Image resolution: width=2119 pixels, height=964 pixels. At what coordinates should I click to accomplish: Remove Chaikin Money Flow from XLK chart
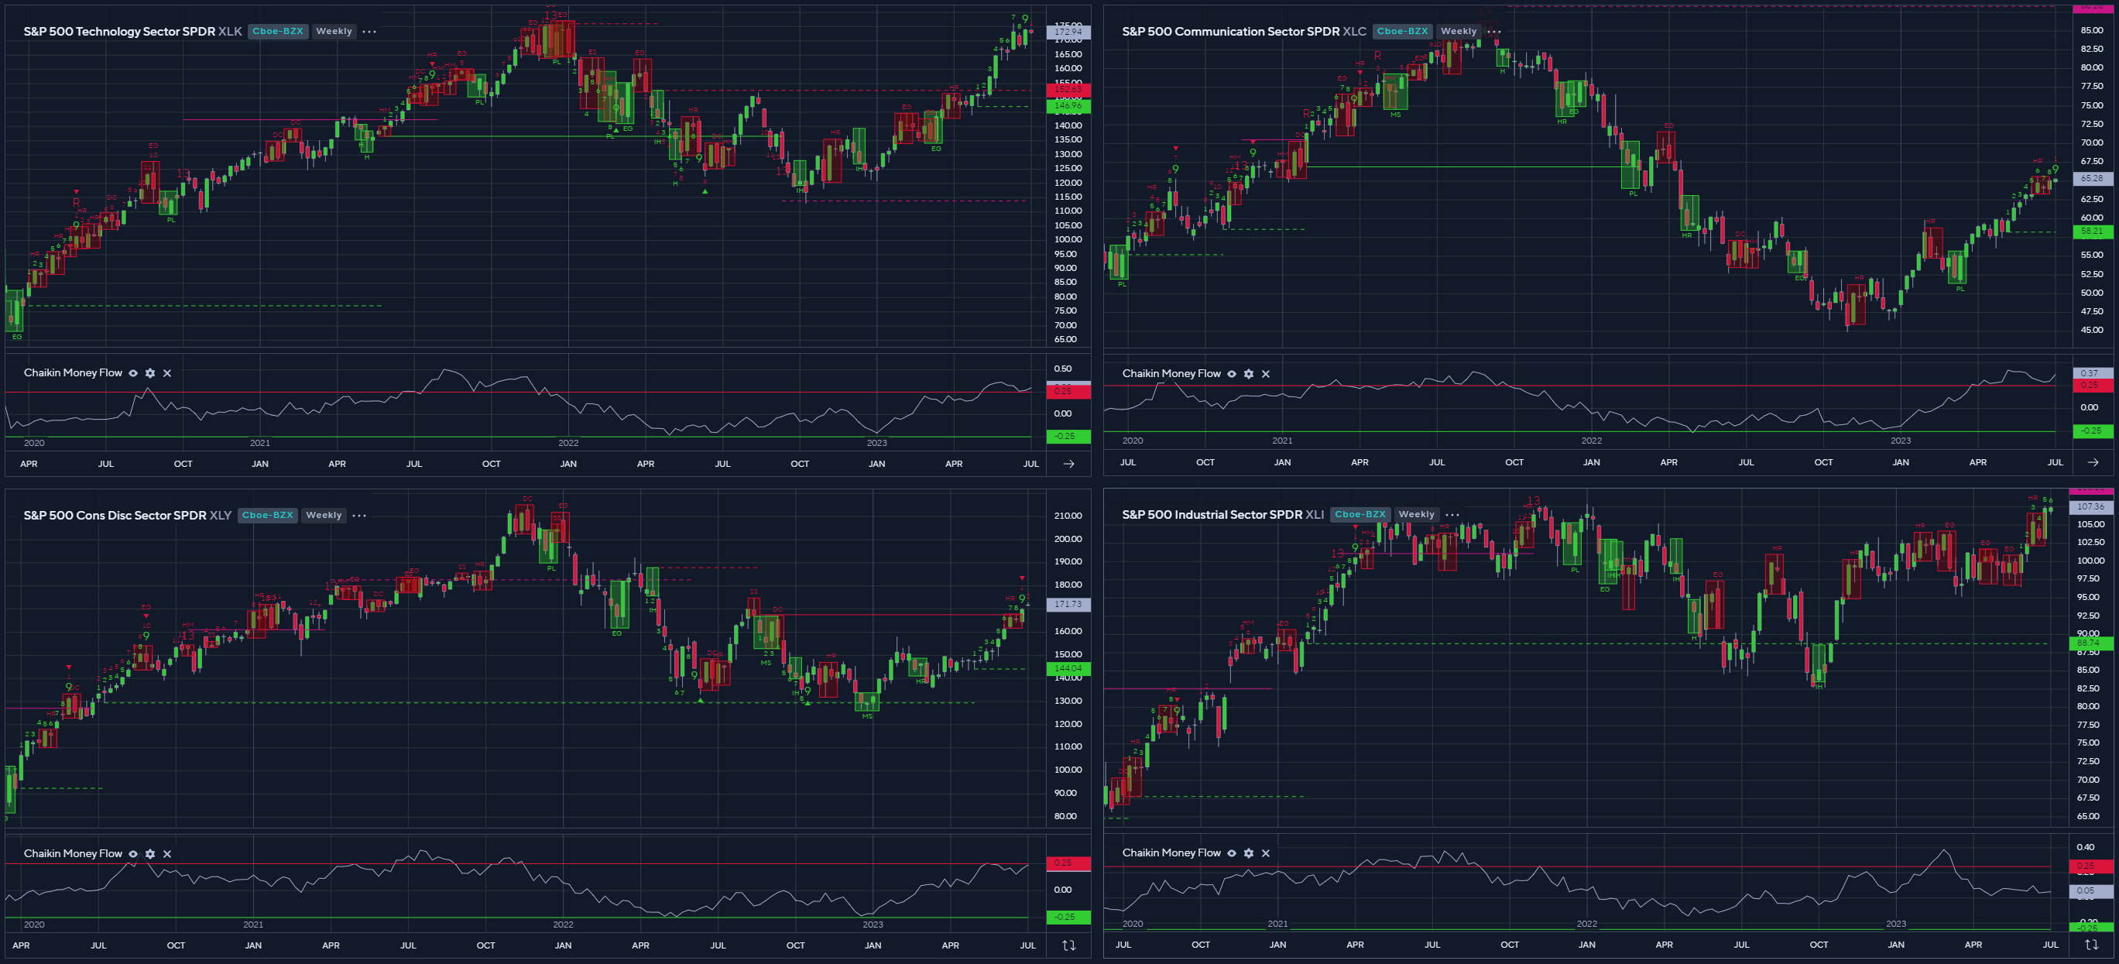coord(167,373)
